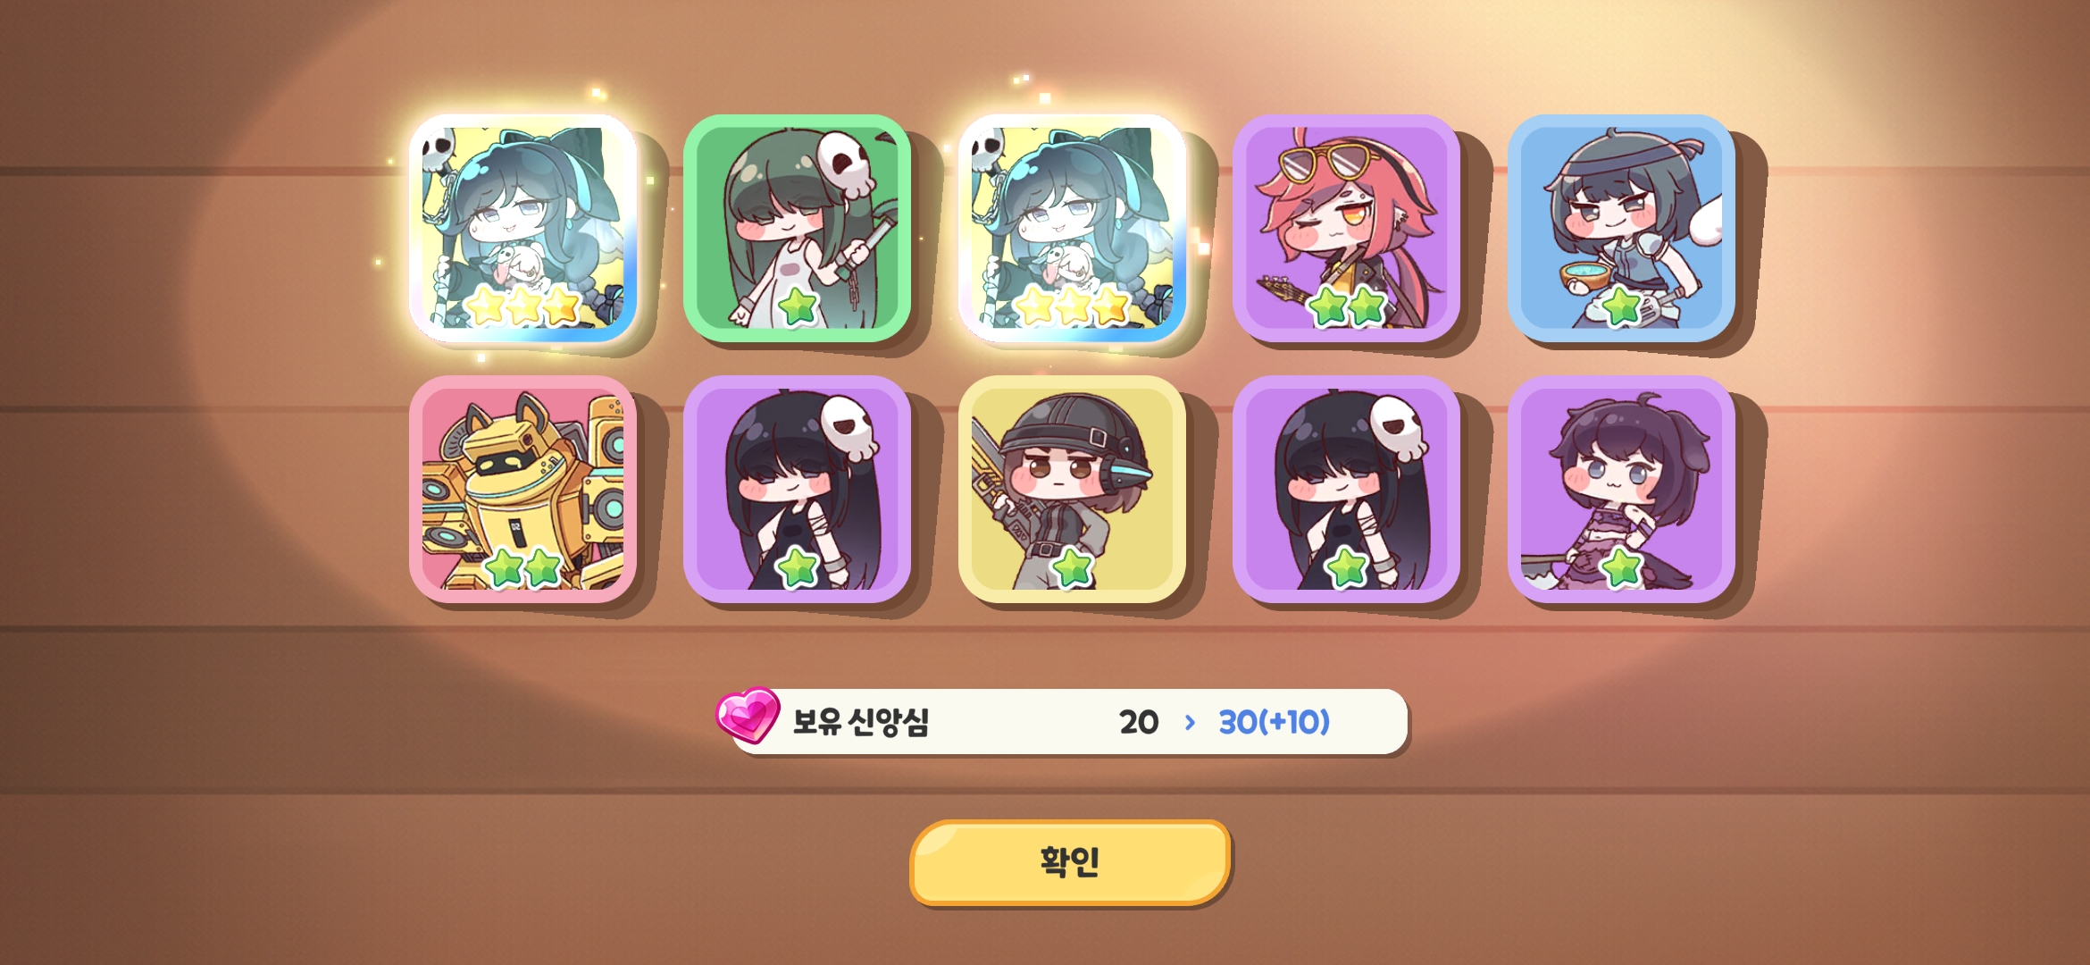Open the green-haired girl card with green background
Screen dimensions: 2090x965
(798, 228)
